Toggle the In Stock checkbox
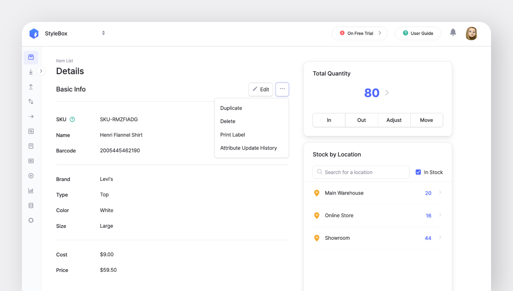This screenshot has width=513, height=291. [418, 172]
